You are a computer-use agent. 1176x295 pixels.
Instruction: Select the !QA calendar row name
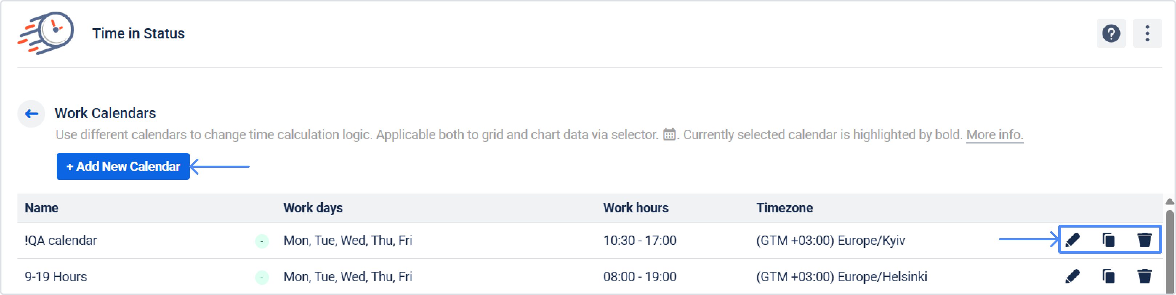pos(61,240)
